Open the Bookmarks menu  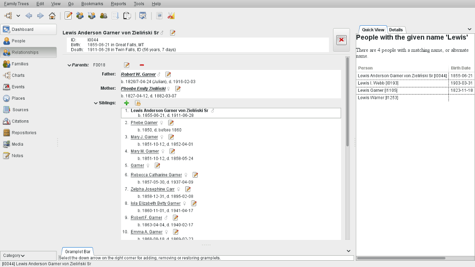click(x=91, y=4)
